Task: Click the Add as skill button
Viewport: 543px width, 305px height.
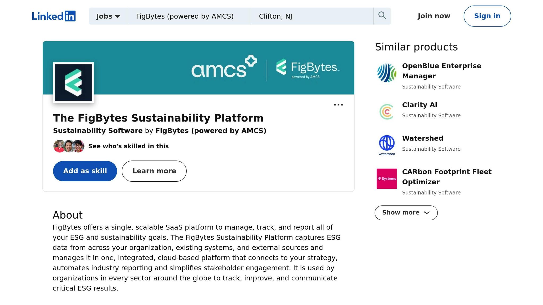Action: (85, 171)
